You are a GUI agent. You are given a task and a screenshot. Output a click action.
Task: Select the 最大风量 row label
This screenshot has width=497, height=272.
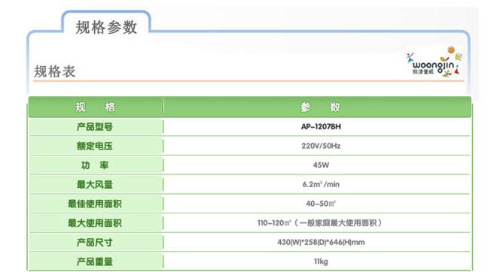(95, 185)
